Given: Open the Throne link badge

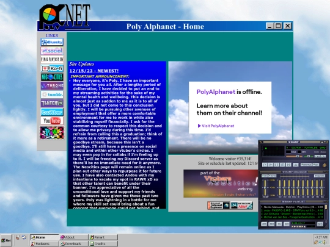Looking at the screenshot, I should (52, 86).
